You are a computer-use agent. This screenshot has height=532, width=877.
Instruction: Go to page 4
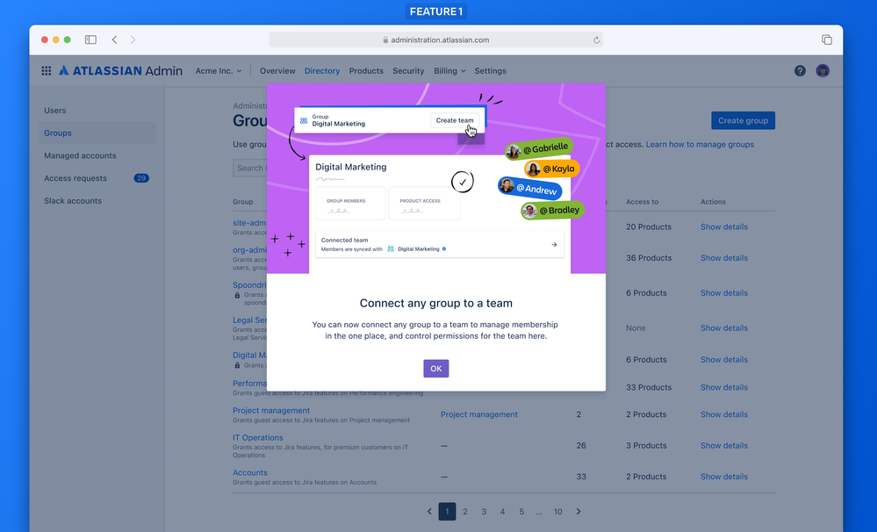click(x=502, y=511)
